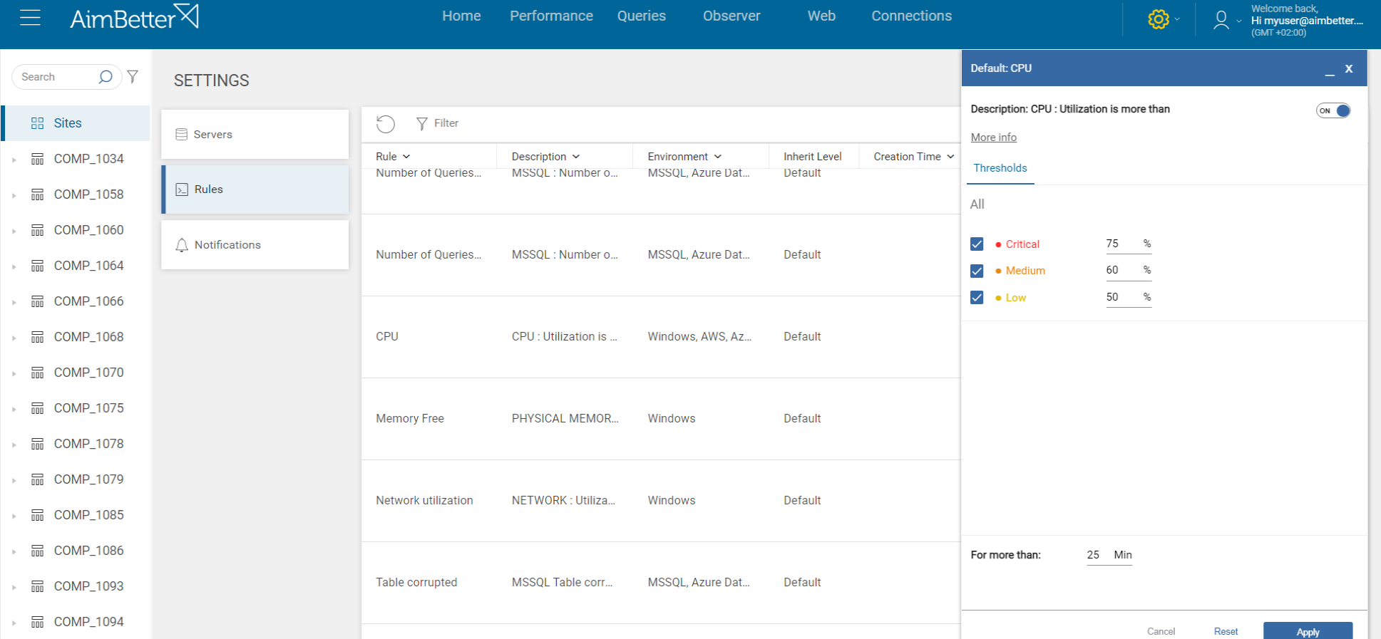
Task: Open dropdown arrow beside settings gear
Action: coord(1177,20)
